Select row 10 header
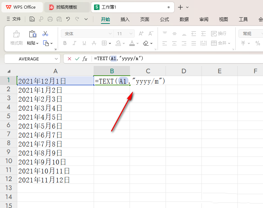Viewport: 263px width, 208px height. click(9, 161)
